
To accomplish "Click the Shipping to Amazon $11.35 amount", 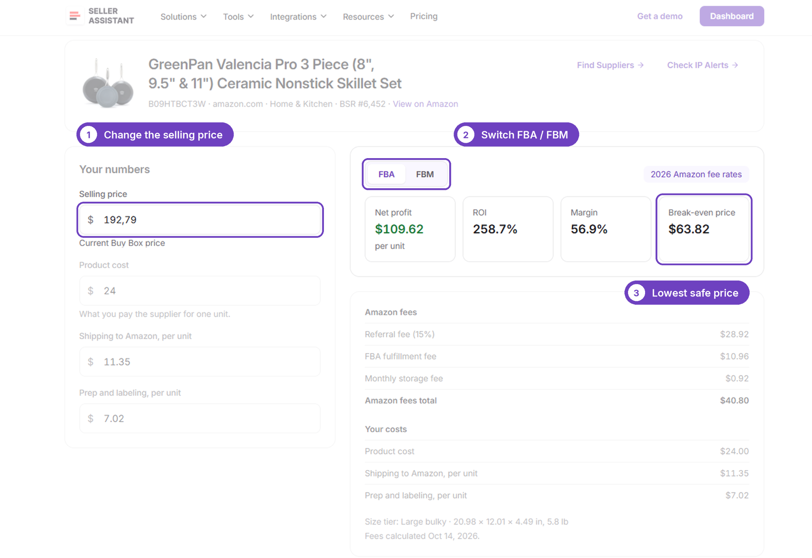I will 734,474.
